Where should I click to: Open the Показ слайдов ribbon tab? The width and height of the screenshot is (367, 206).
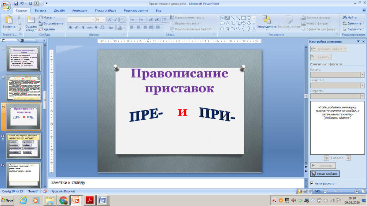pyautogui.click(x=105, y=11)
